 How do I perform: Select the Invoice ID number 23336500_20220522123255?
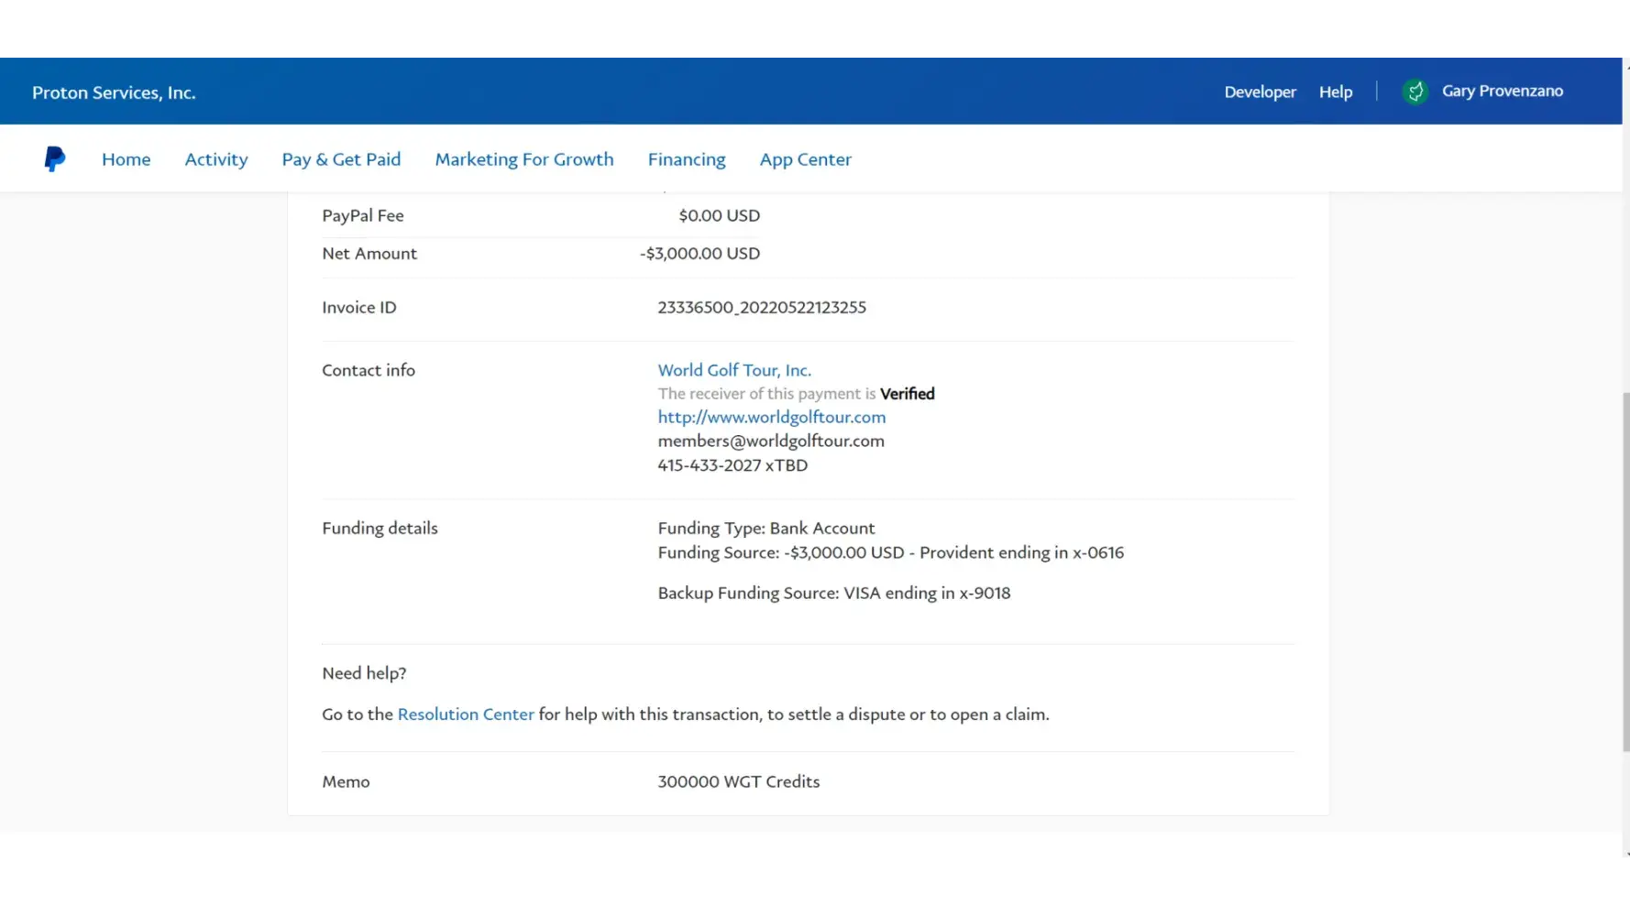(762, 308)
